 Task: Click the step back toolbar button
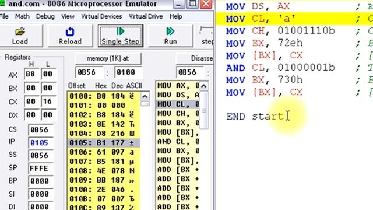[206, 36]
